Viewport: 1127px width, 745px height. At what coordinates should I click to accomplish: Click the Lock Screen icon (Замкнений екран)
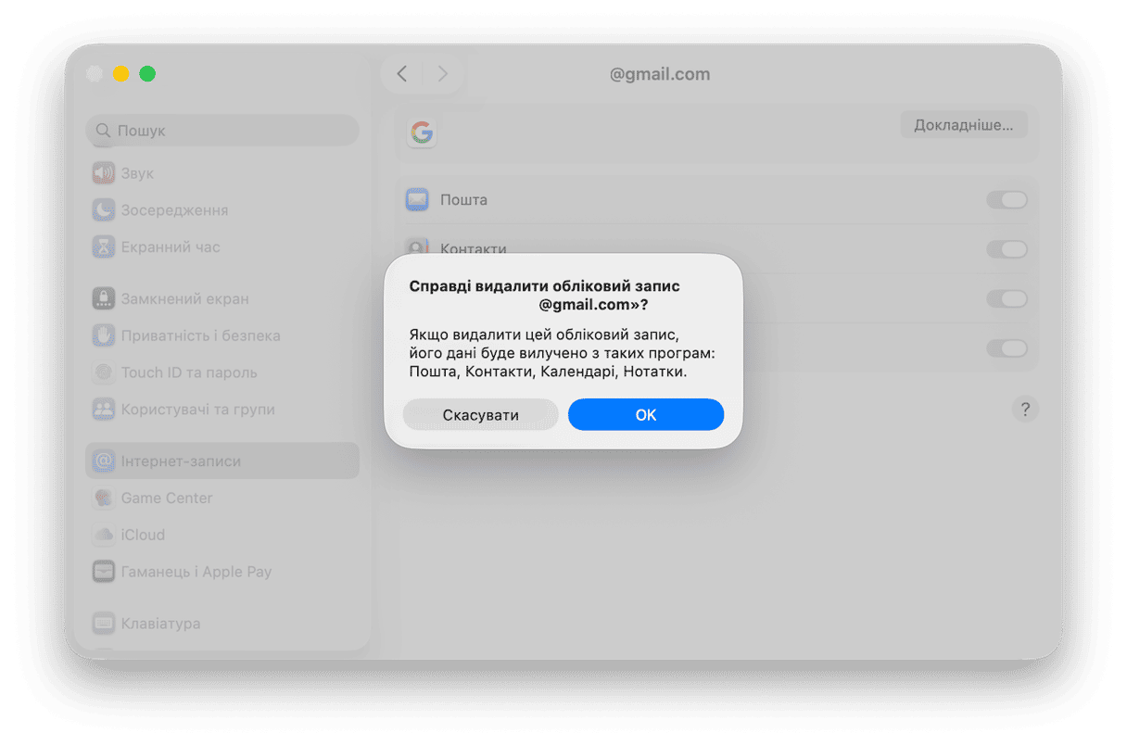104,298
